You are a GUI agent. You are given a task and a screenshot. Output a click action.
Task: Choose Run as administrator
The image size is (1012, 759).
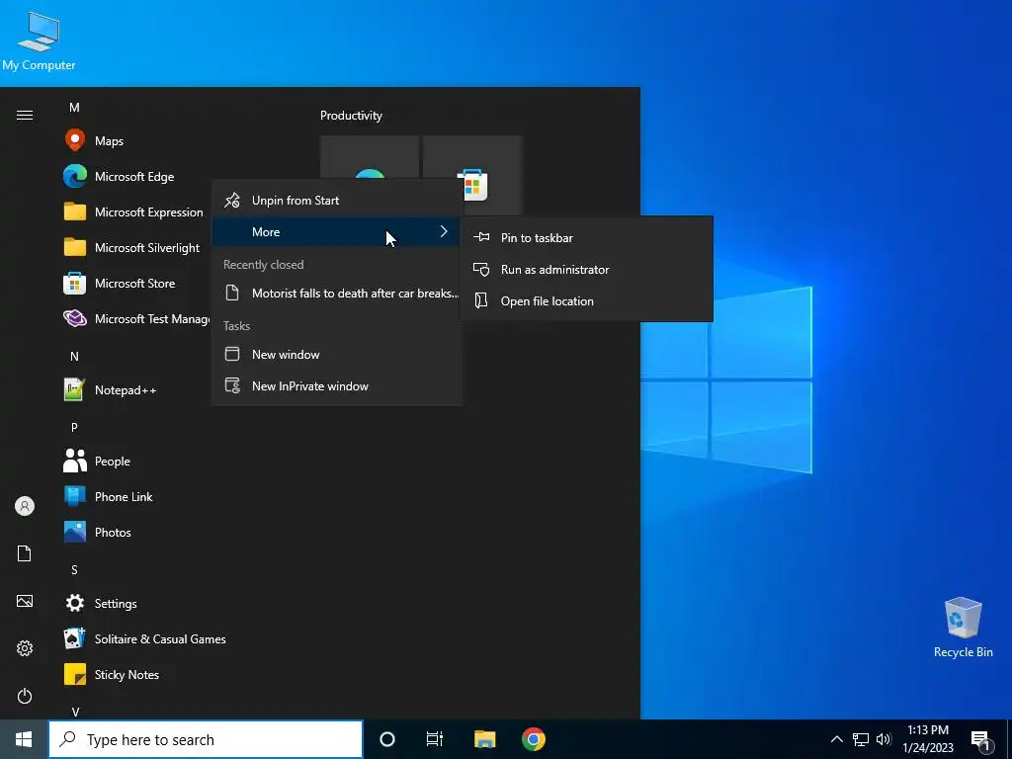(586, 269)
